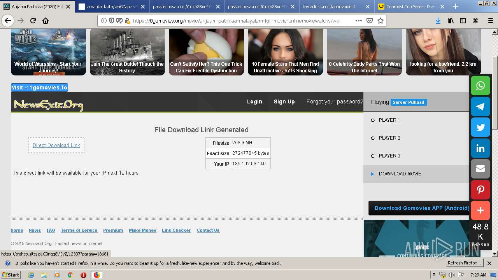The image size is (498, 280).
Task: Open the Link Checker footer link
Action: [176, 230]
